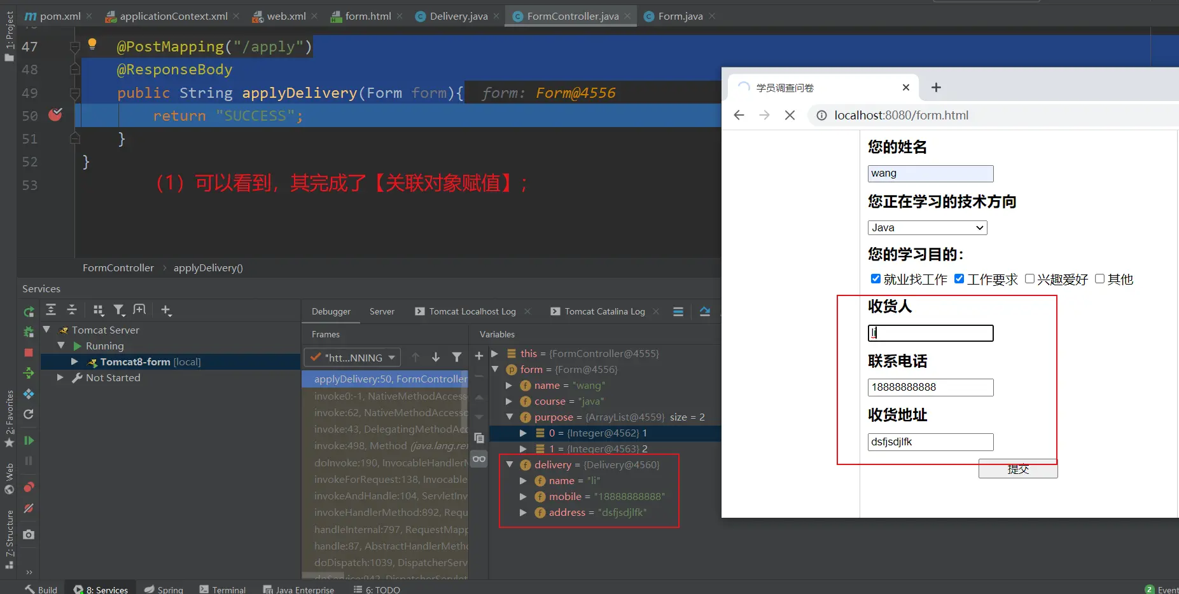Collapse the delivery variable node
The height and width of the screenshot is (594, 1179).
510,465
